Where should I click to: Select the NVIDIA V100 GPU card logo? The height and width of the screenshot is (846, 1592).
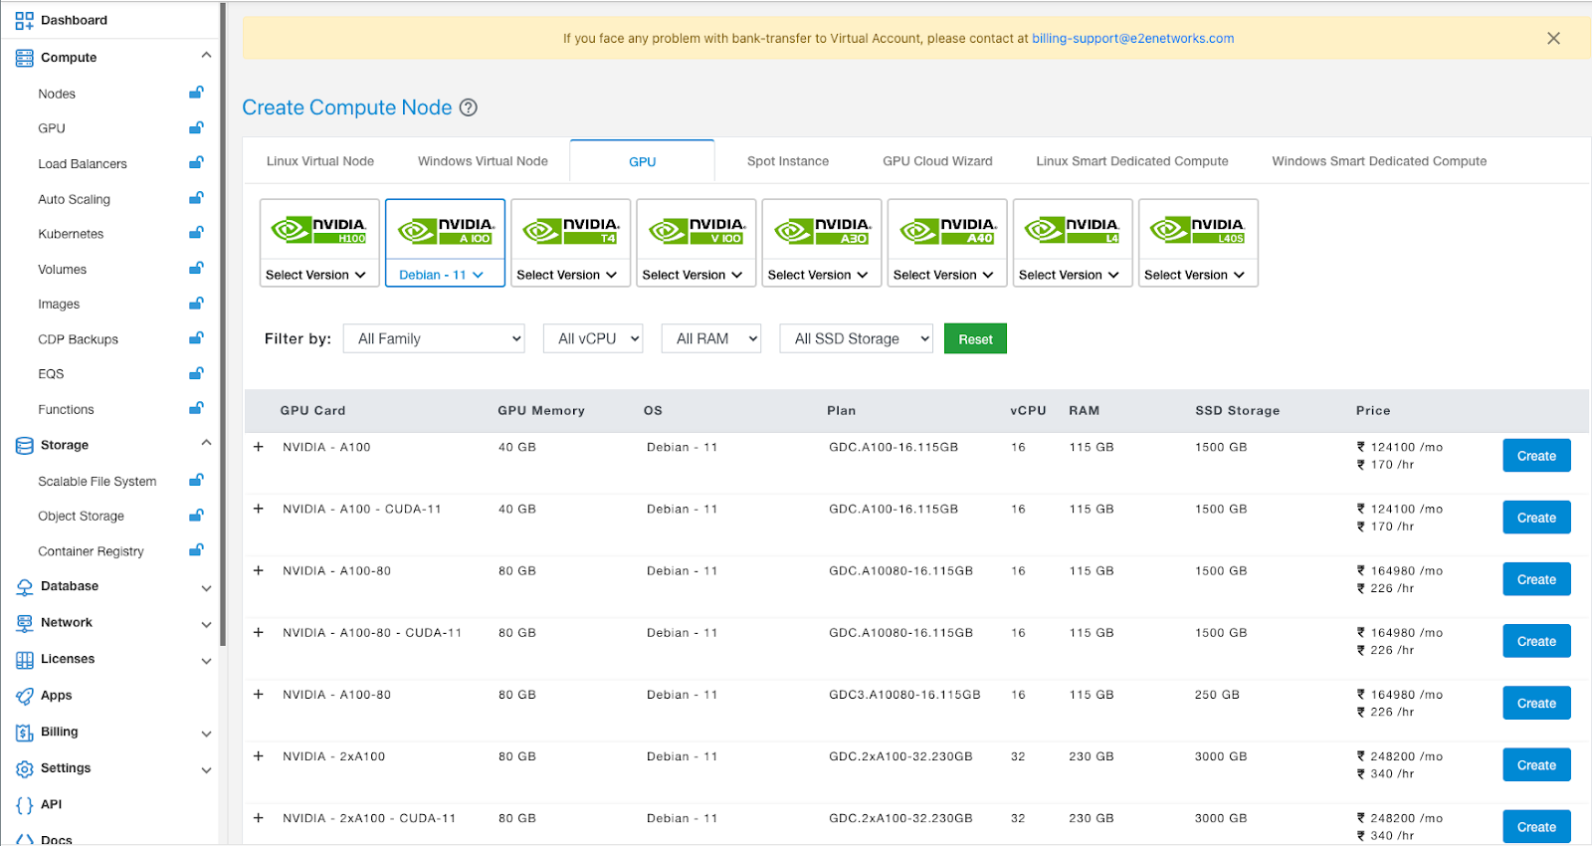696,231
